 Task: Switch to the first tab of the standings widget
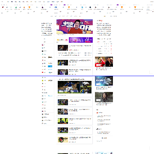pos(99,39)
